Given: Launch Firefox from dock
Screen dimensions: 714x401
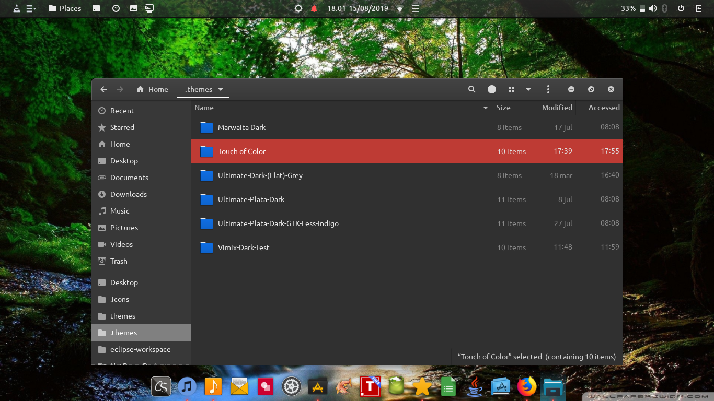Looking at the screenshot, I should point(527,387).
